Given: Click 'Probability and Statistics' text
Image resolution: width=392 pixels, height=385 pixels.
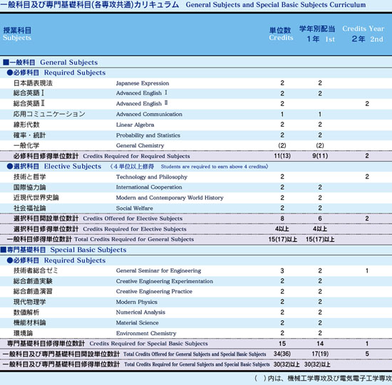Looking at the screenshot, I should tap(148, 135).
